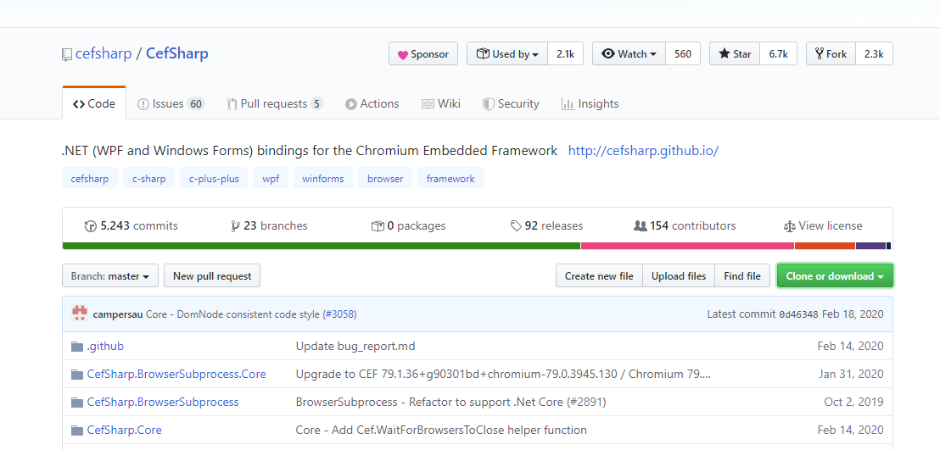Click the Security shield icon

coord(488,104)
